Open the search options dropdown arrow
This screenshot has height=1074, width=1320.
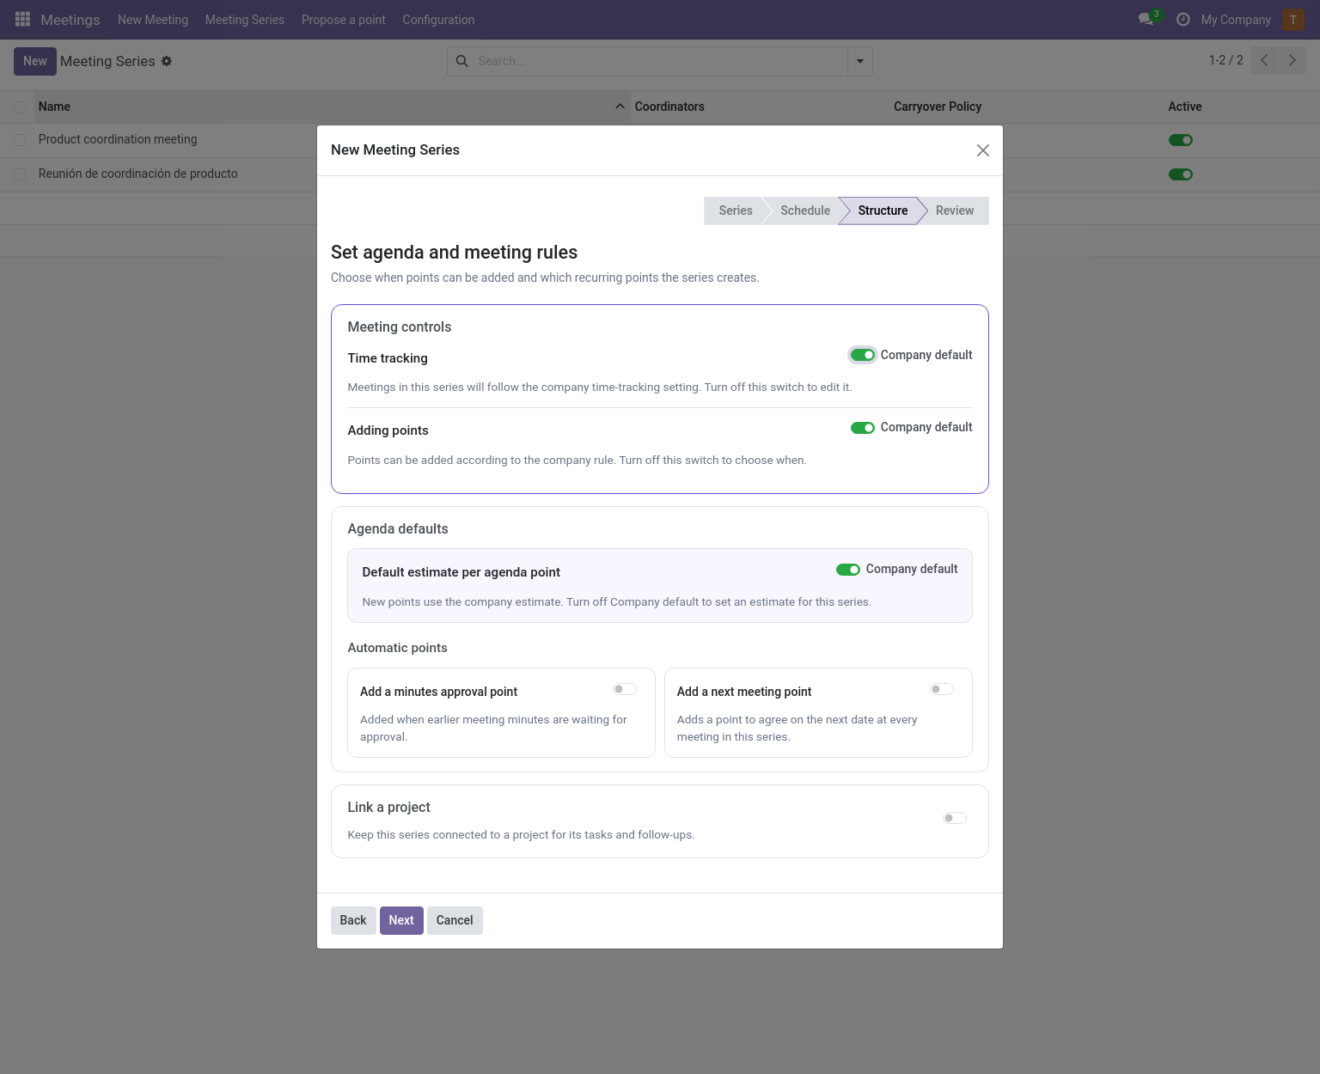[860, 61]
